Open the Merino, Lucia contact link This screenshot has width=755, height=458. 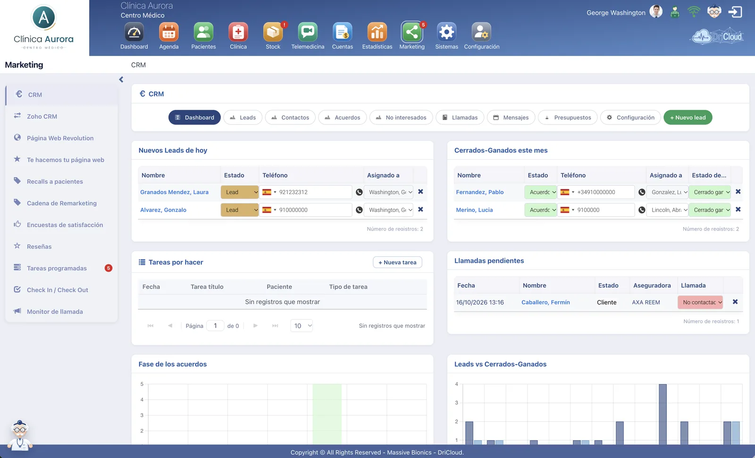click(474, 210)
